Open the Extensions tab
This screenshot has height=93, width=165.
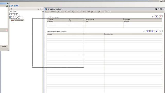(x=95, y=12)
